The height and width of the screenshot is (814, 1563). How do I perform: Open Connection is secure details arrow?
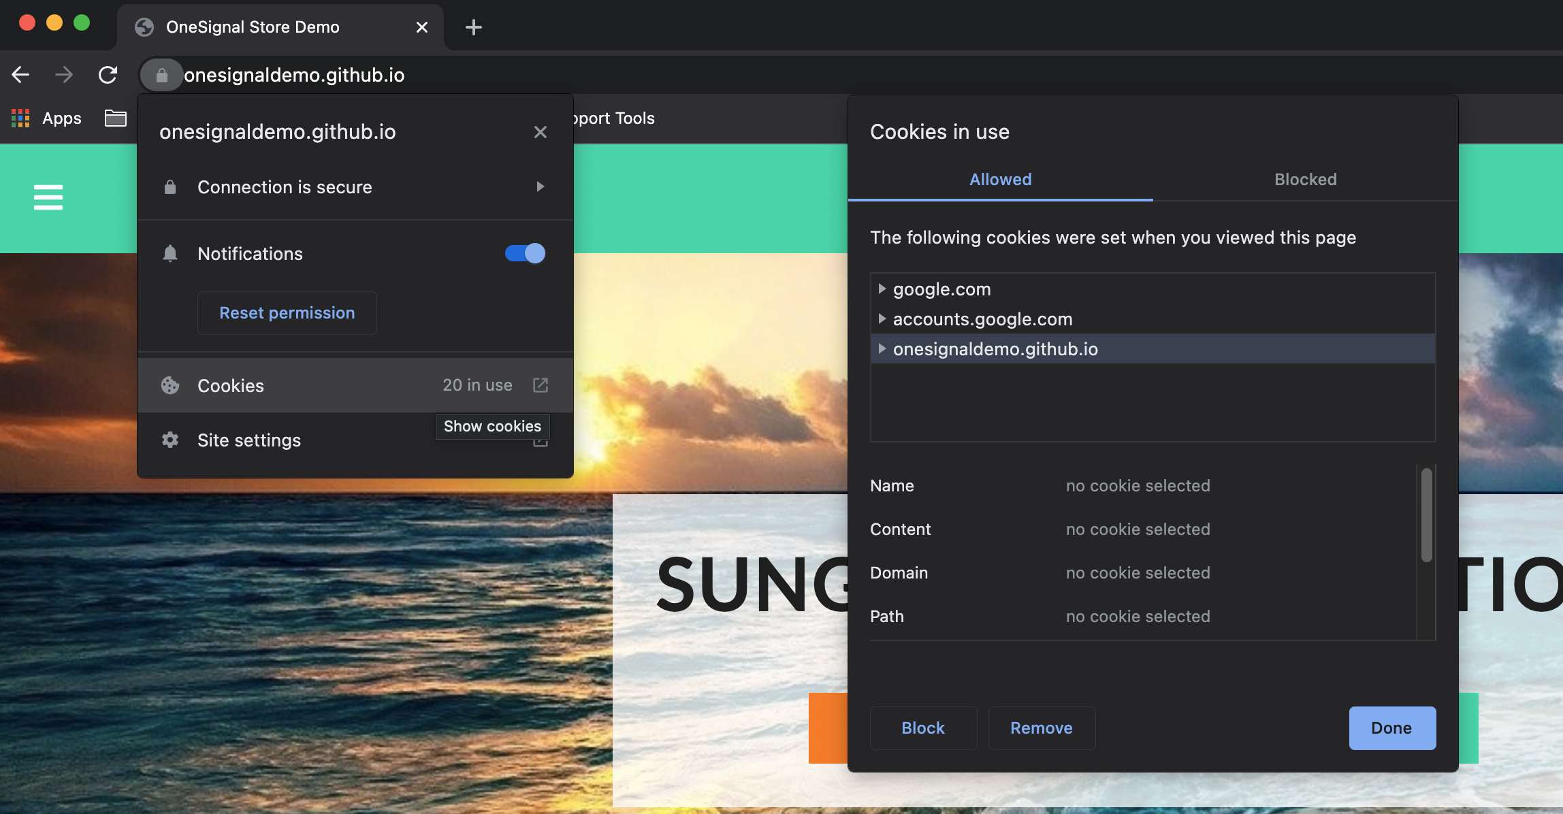click(x=540, y=186)
